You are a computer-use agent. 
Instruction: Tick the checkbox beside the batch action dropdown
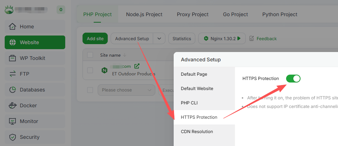point(90,90)
